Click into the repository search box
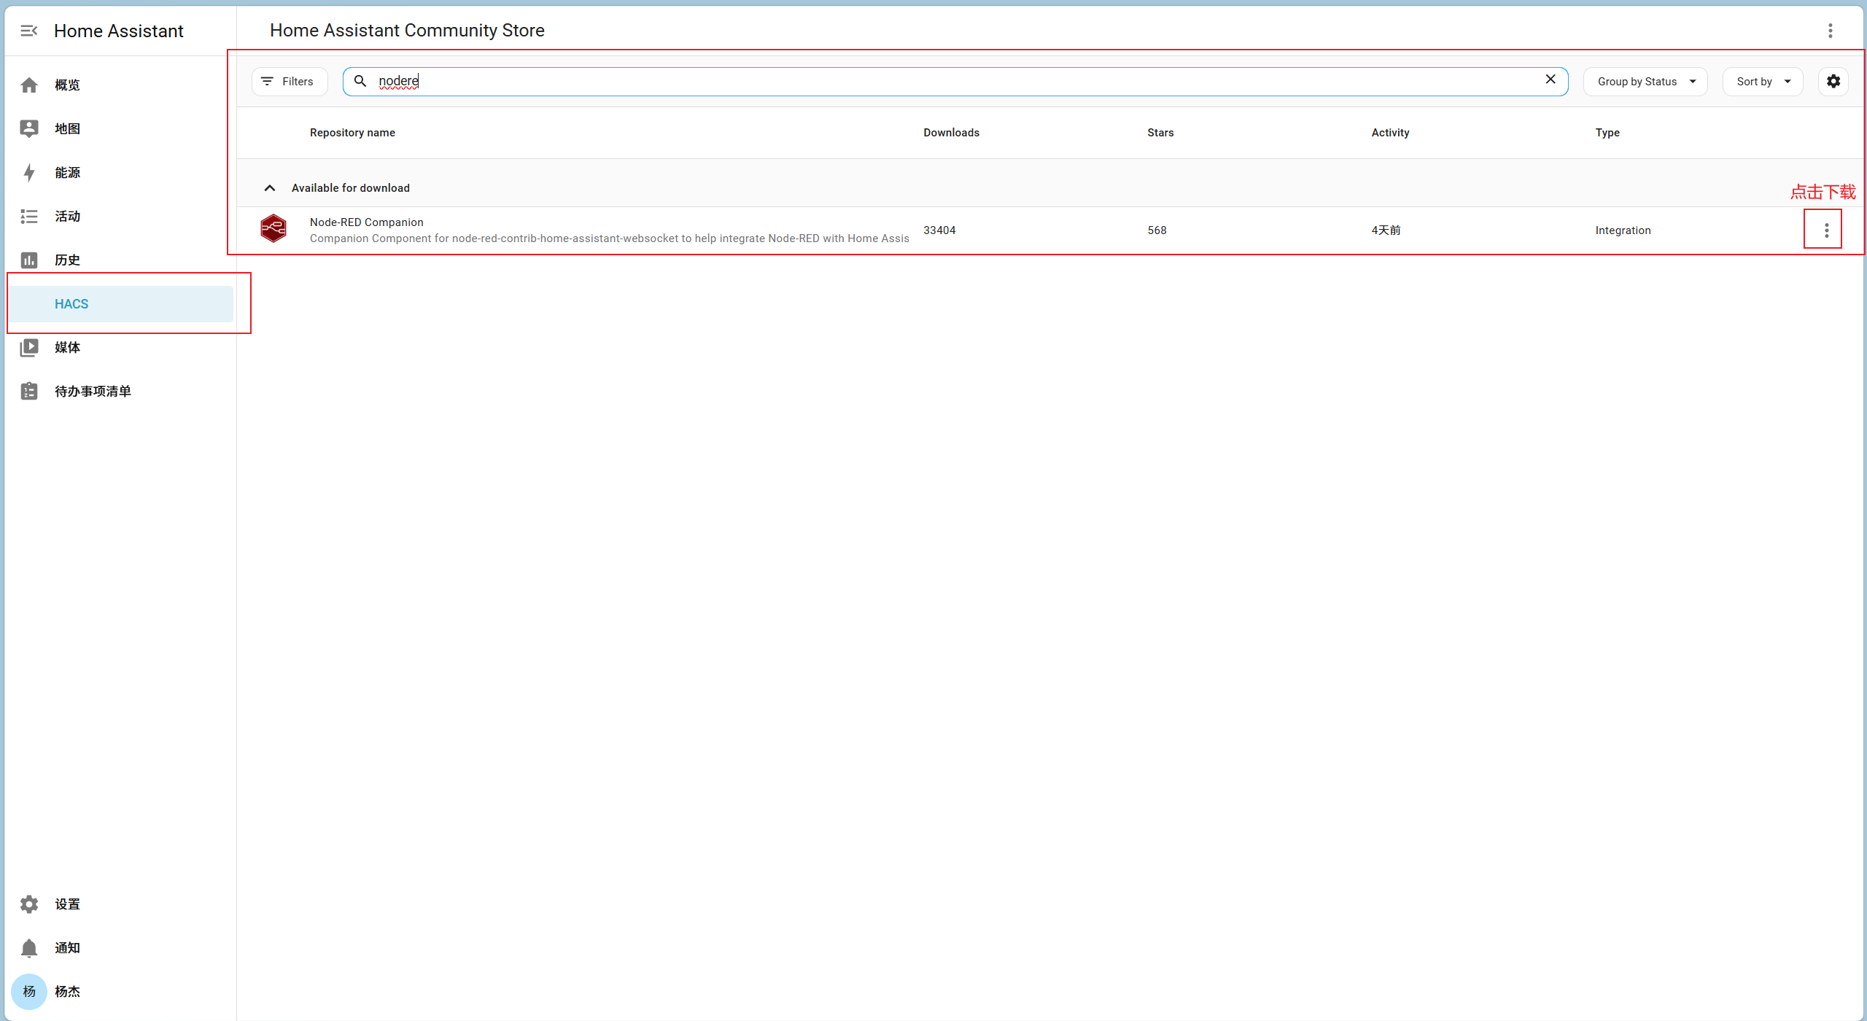Viewport: 1867px width, 1021px height. pos(948,82)
